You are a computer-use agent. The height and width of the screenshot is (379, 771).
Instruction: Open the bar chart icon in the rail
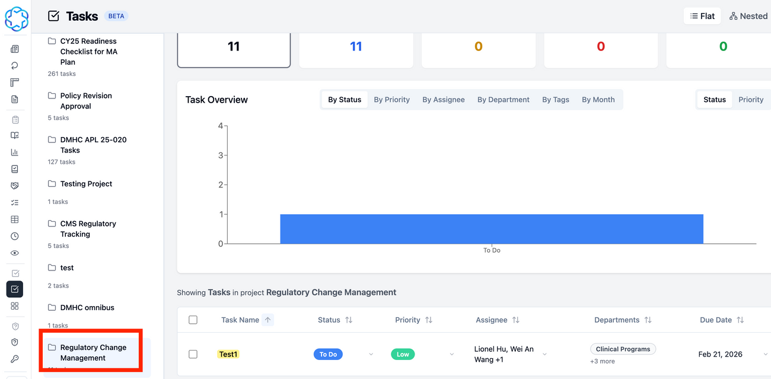pyautogui.click(x=15, y=152)
